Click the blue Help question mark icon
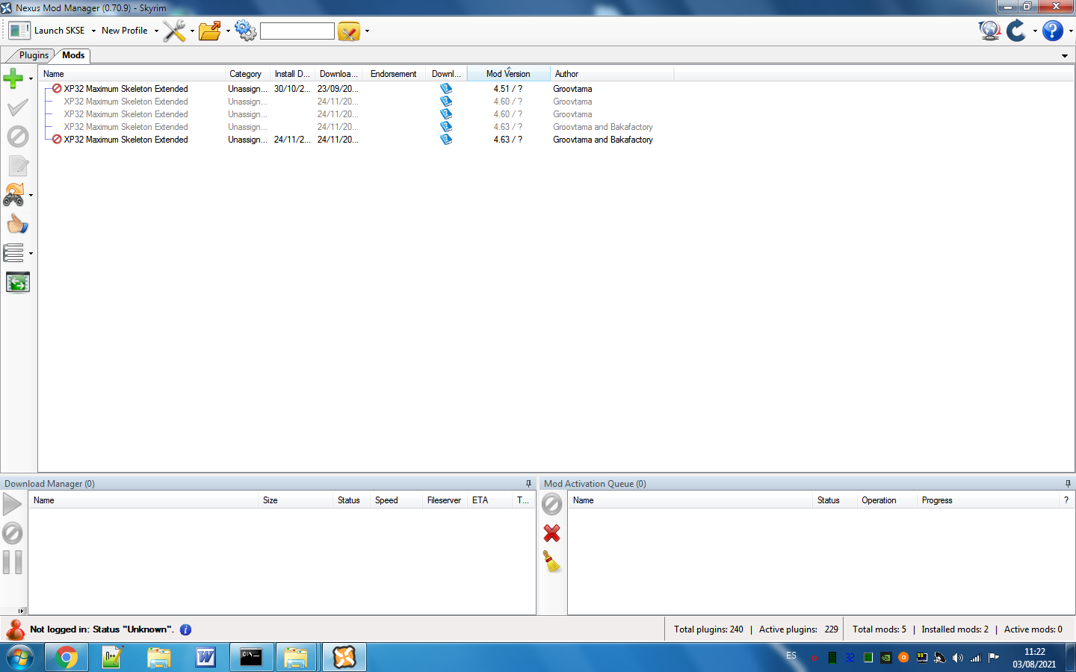This screenshot has width=1076, height=672. tap(1053, 31)
